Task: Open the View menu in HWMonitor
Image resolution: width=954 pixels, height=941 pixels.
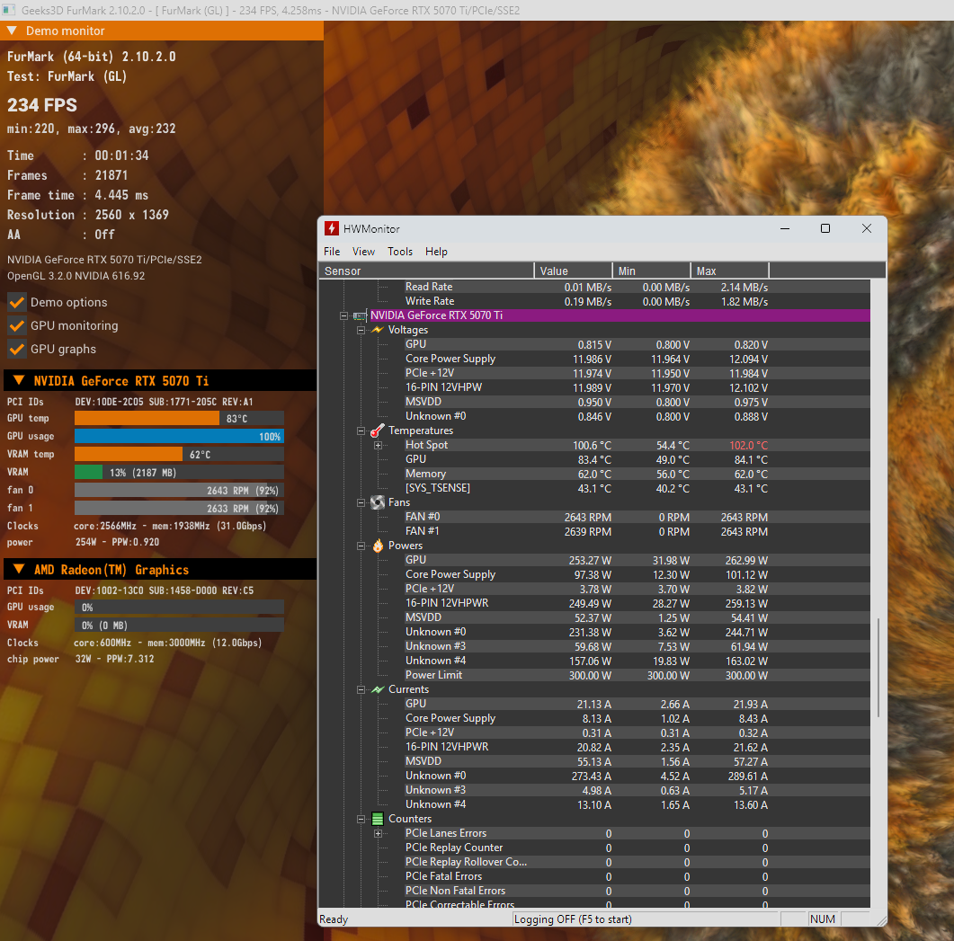Action: tap(363, 252)
